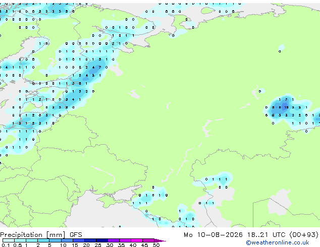Select the 0.5–1 mm legend swatch
The image size is (320, 247).
(20, 240)
